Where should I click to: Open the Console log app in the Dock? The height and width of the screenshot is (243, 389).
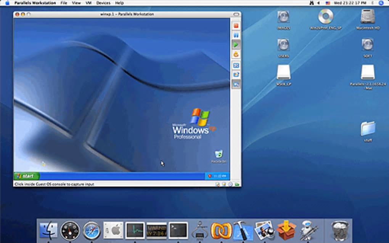pos(156,230)
